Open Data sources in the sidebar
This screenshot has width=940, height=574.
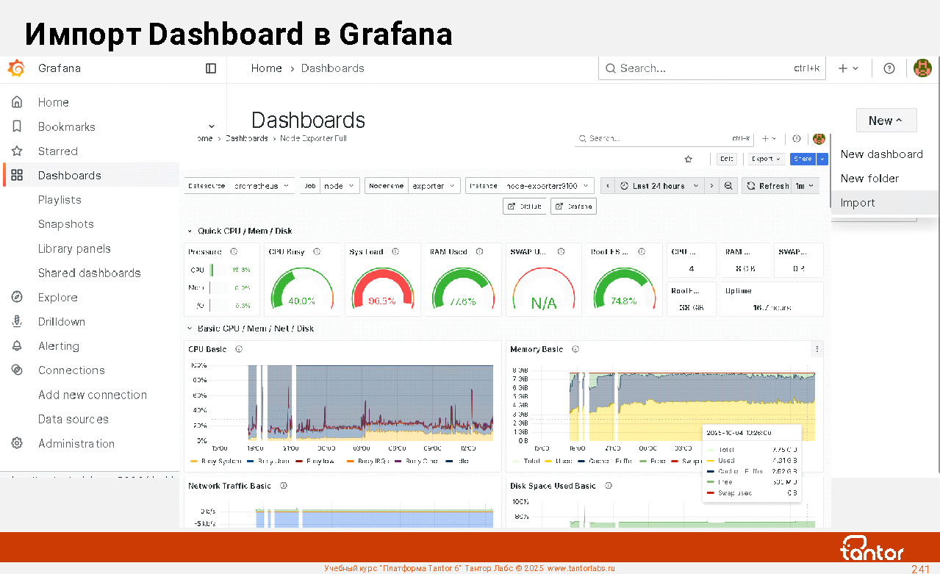tap(73, 419)
